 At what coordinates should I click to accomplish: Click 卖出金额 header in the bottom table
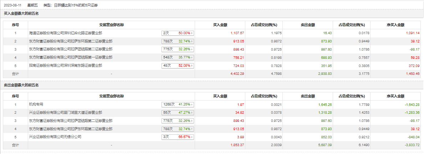308,96
